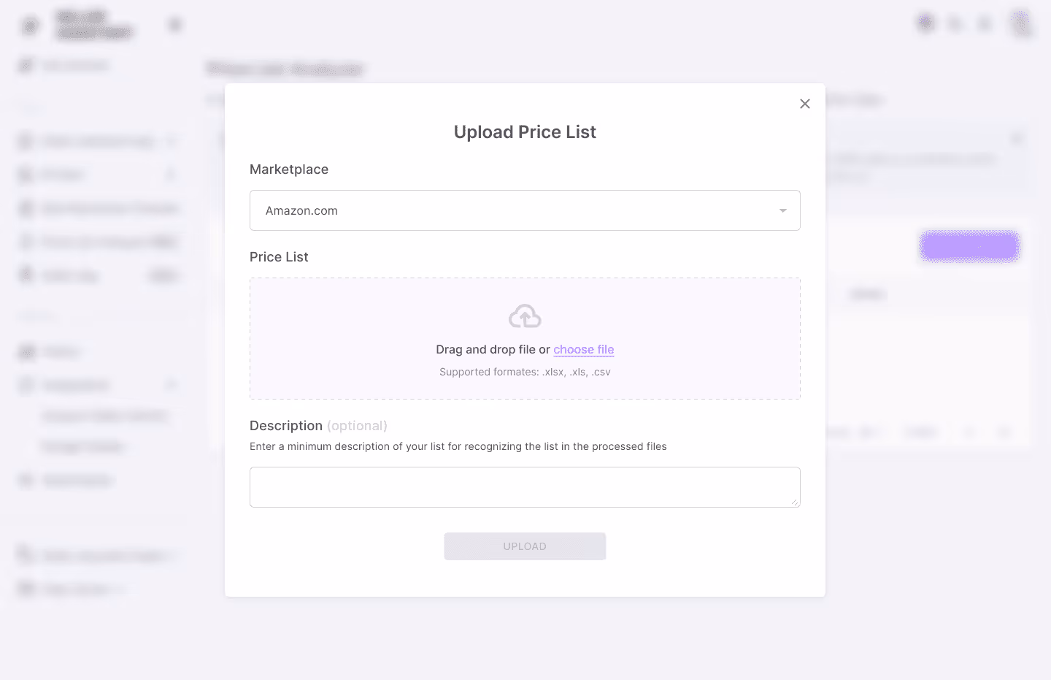The width and height of the screenshot is (1051, 680).
Task: Toggle the sidebar collapse icon near logo
Action: pos(175,25)
